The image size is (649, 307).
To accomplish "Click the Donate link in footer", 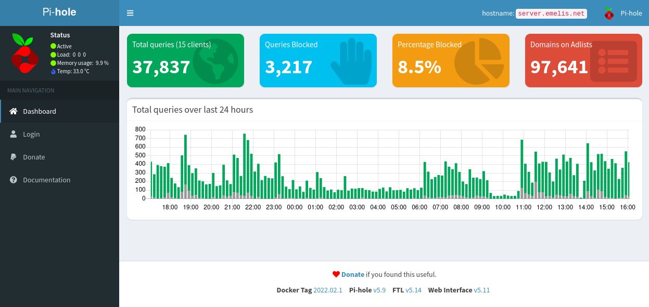I will pos(353,274).
